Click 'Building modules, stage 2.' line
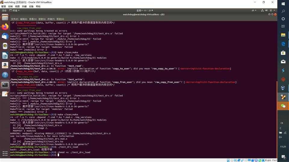 30,128
